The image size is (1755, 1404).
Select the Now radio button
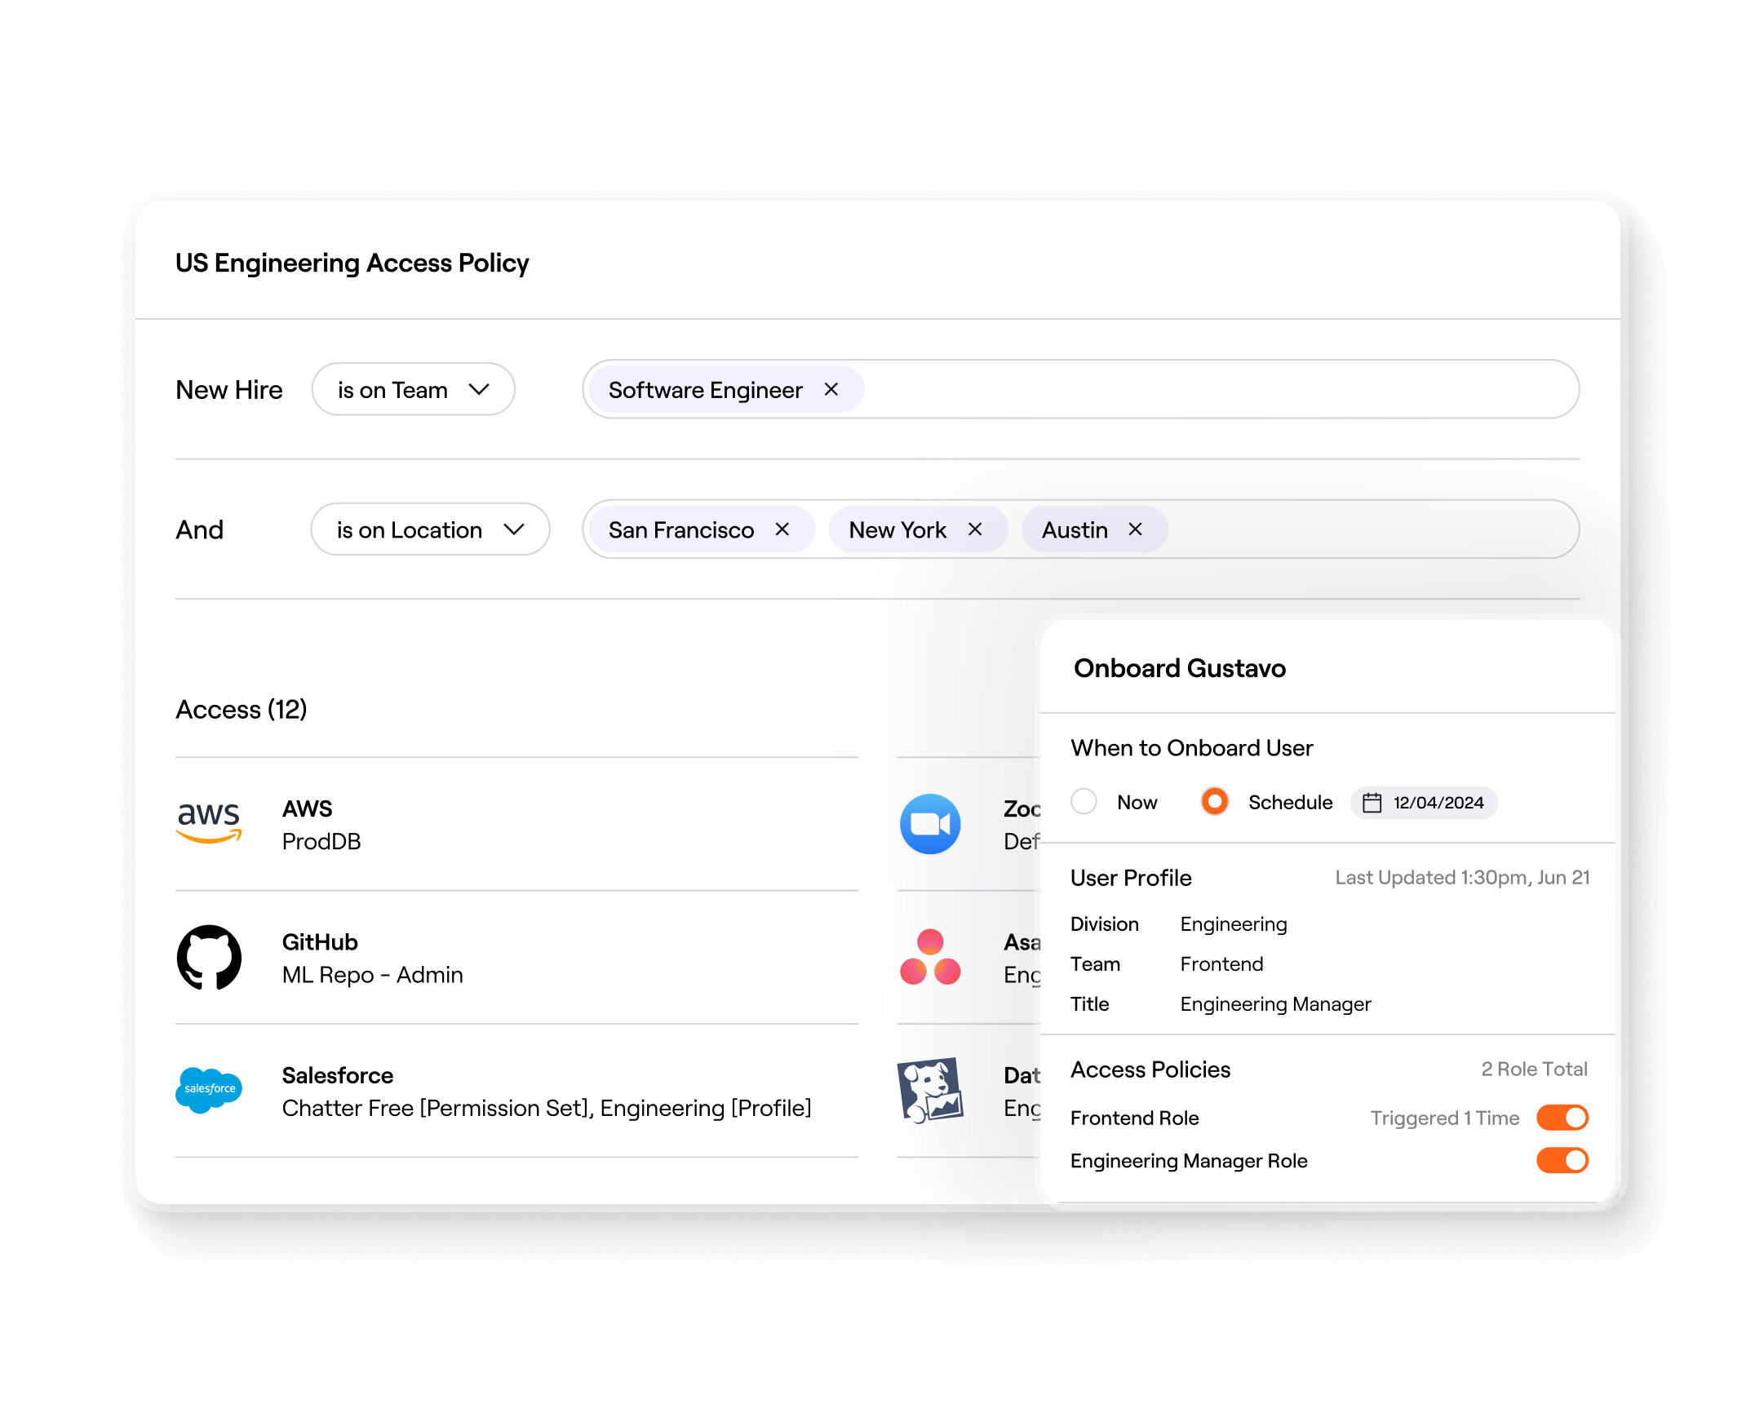click(1084, 801)
